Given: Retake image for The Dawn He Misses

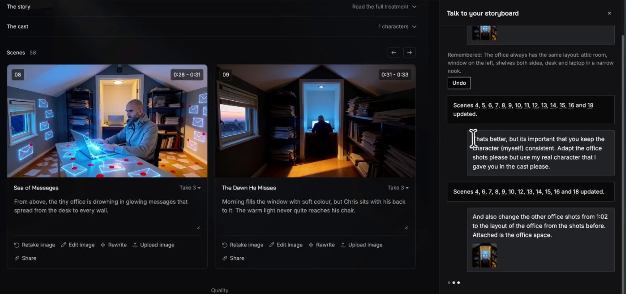Looking at the screenshot, I should pos(242,245).
